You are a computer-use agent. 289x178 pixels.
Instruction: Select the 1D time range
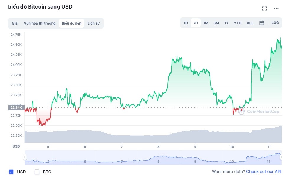[x=186, y=22]
